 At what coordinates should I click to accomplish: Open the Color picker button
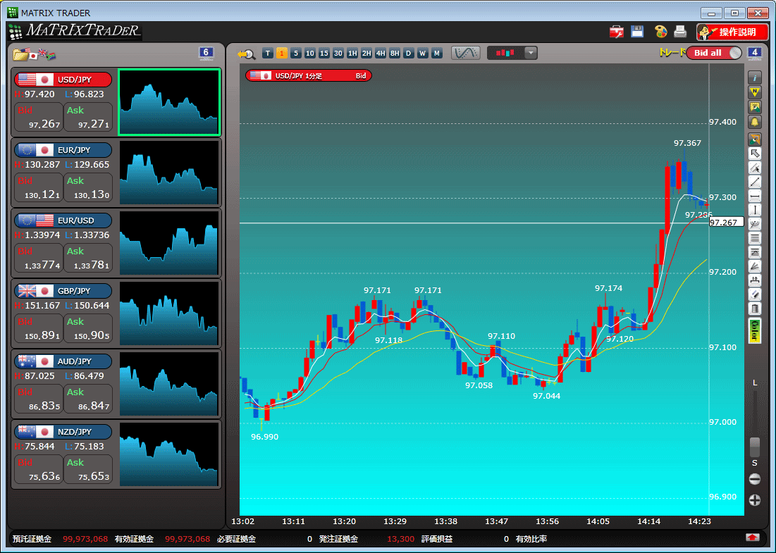pos(754,331)
